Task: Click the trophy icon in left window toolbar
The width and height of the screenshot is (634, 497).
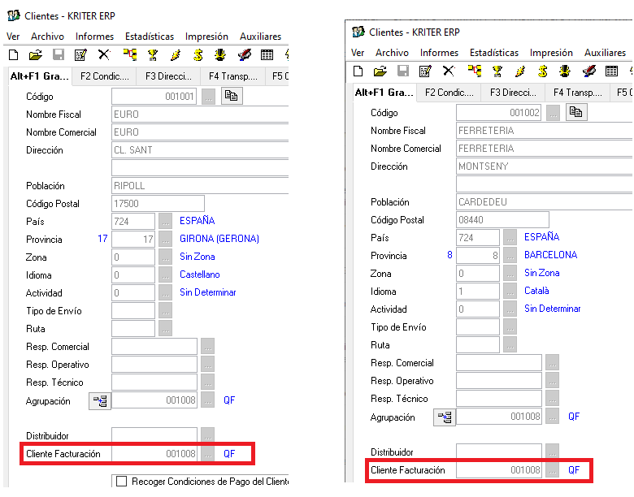Action: [x=152, y=55]
